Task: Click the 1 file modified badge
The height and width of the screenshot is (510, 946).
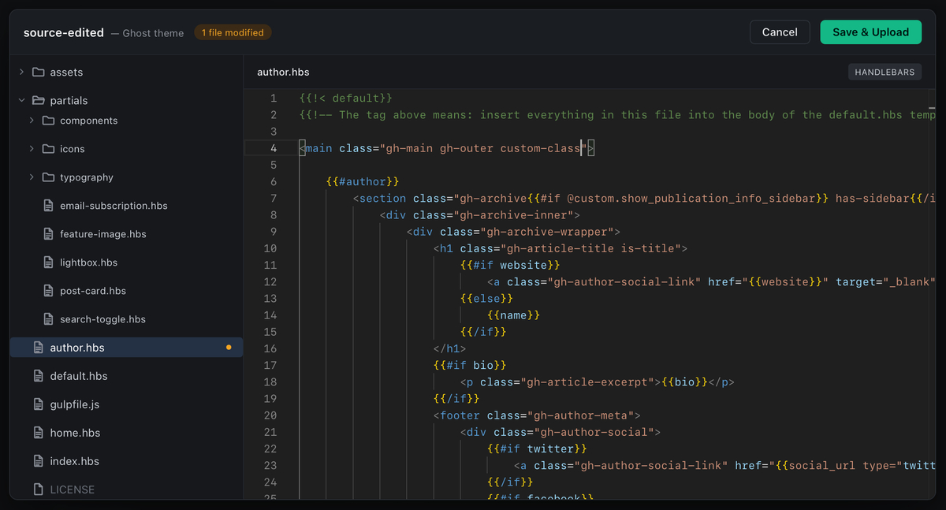Action: pyautogui.click(x=233, y=33)
